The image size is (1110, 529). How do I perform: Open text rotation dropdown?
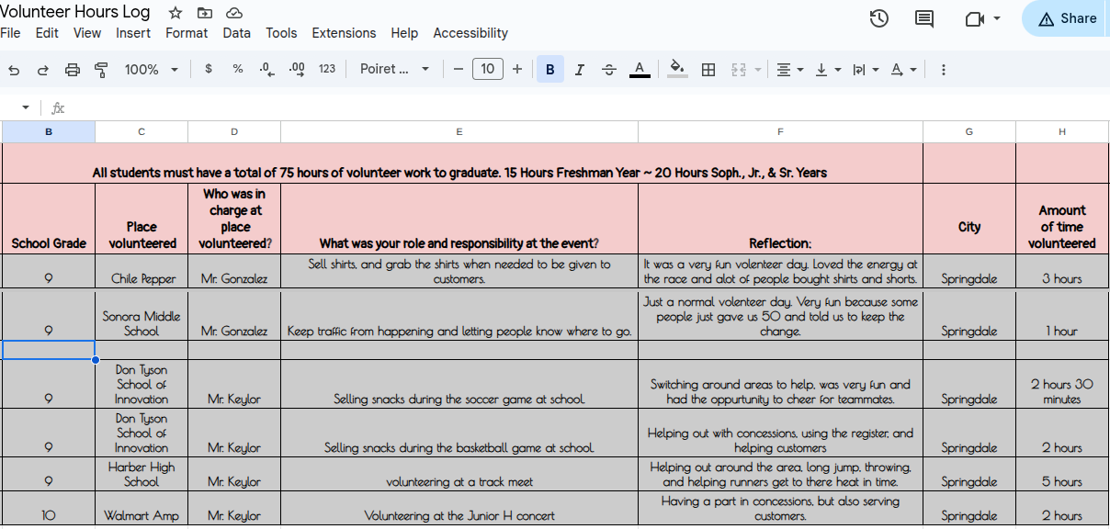tap(903, 70)
